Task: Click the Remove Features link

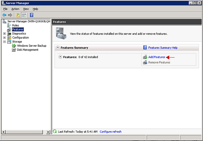Action: [159, 62]
